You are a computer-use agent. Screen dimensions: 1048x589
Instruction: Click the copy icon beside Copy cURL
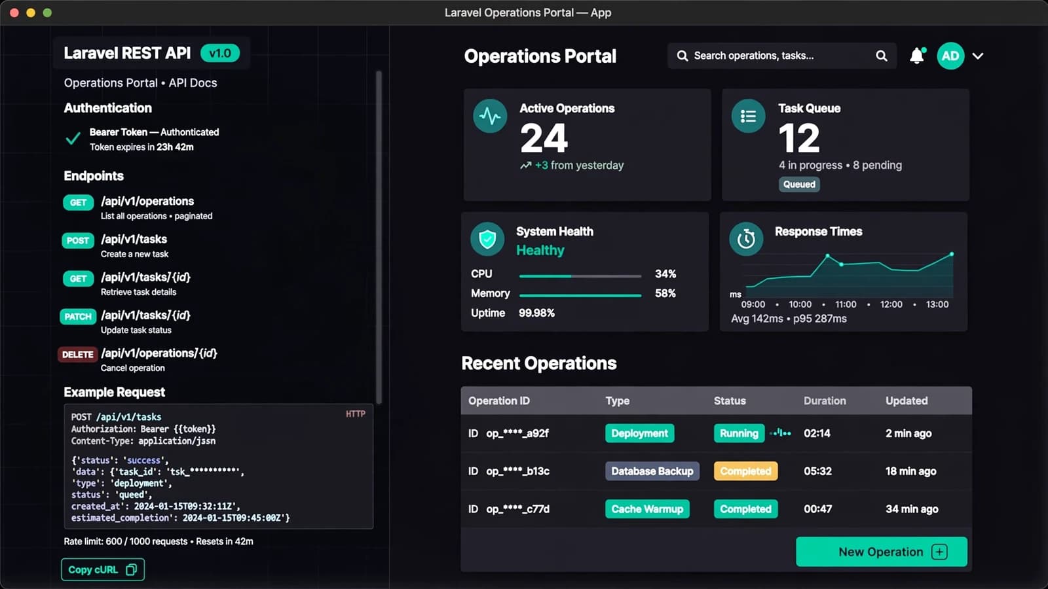[x=131, y=569]
